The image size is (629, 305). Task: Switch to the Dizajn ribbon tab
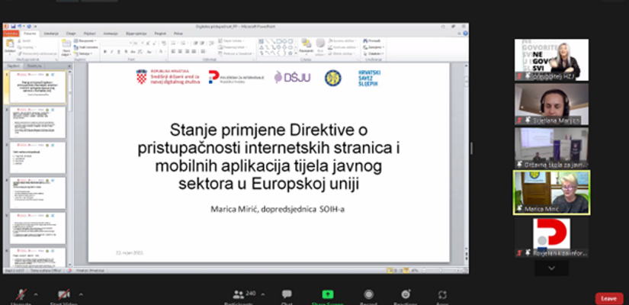pyautogui.click(x=71, y=34)
